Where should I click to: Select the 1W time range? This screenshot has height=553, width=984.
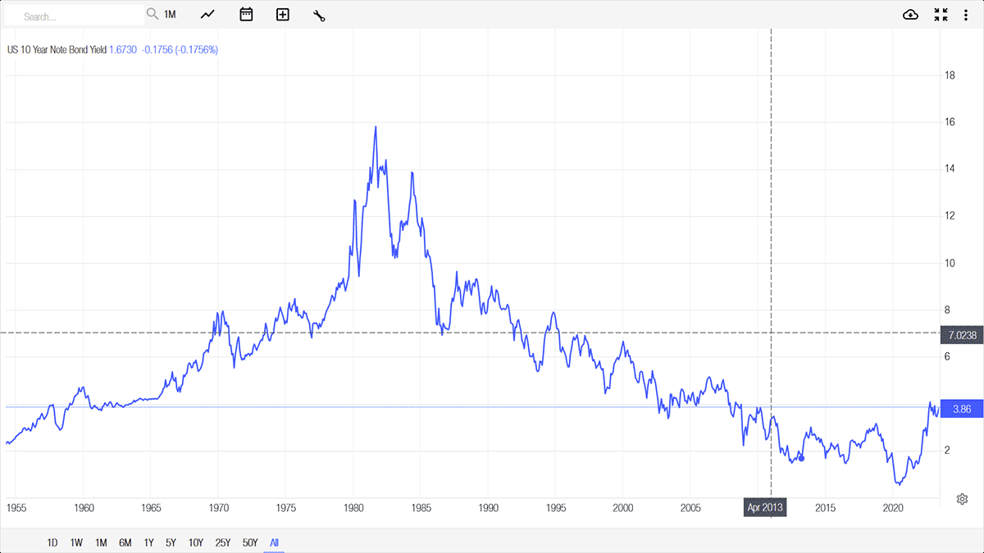76,542
